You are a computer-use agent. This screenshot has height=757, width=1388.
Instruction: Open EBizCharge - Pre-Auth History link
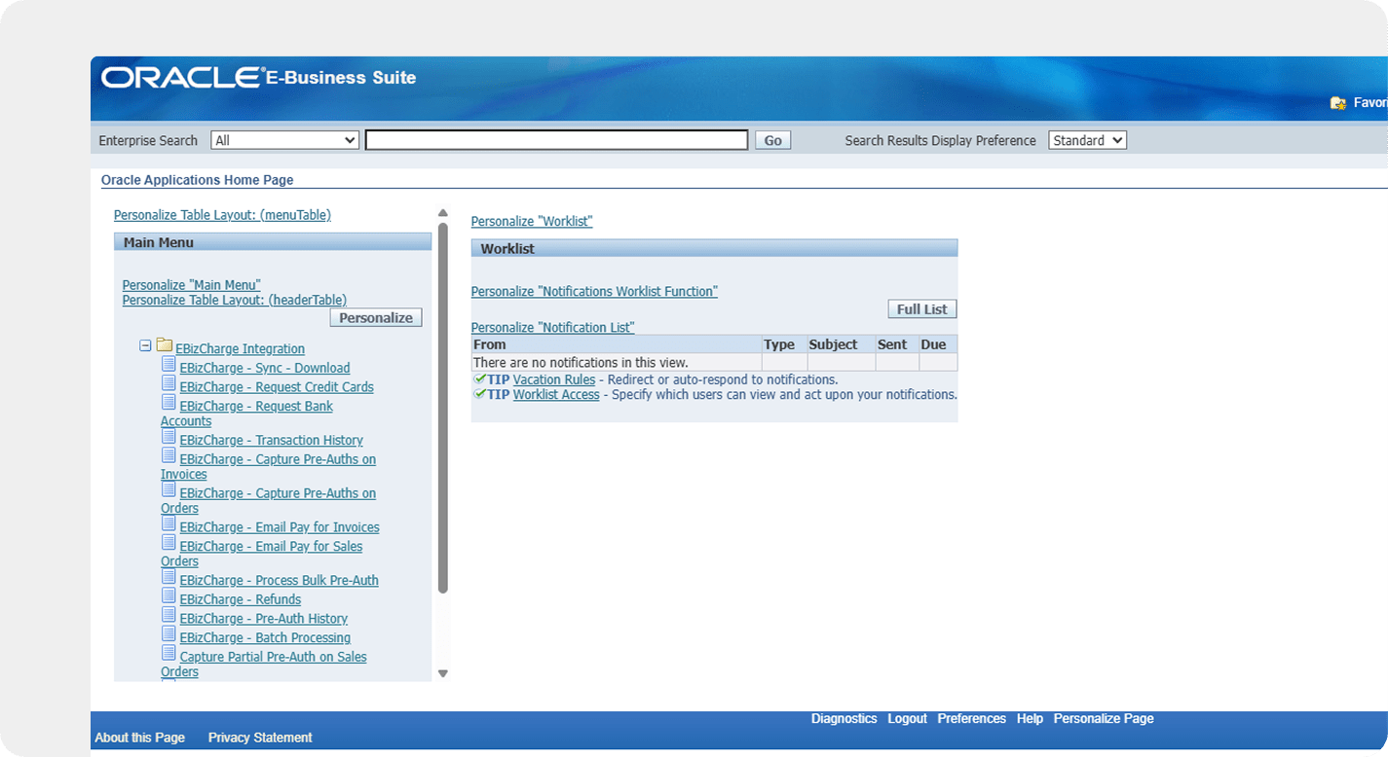pyautogui.click(x=264, y=619)
